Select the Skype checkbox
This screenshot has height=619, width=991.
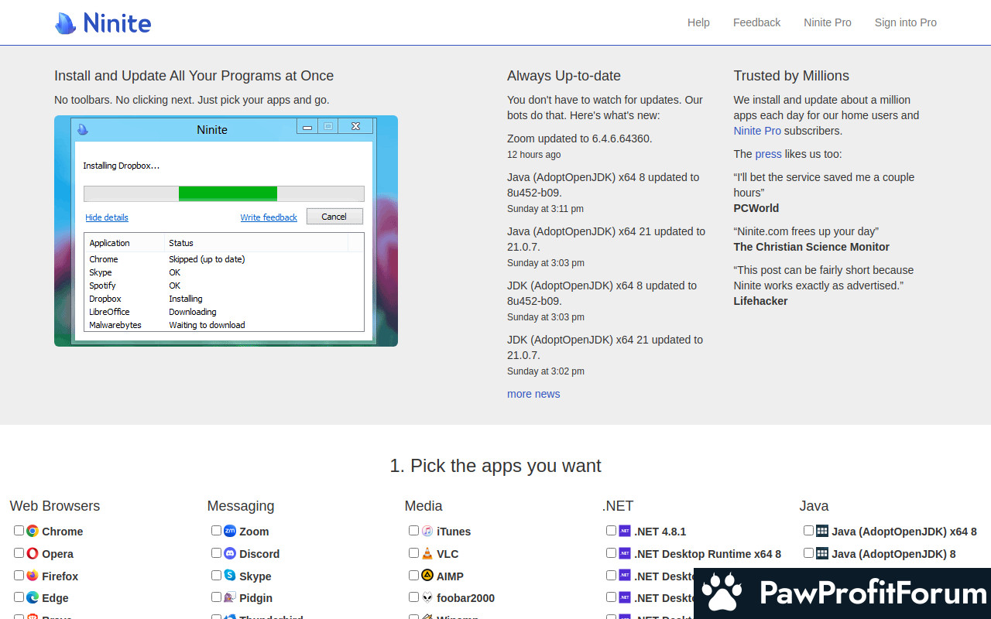point(216,575)
